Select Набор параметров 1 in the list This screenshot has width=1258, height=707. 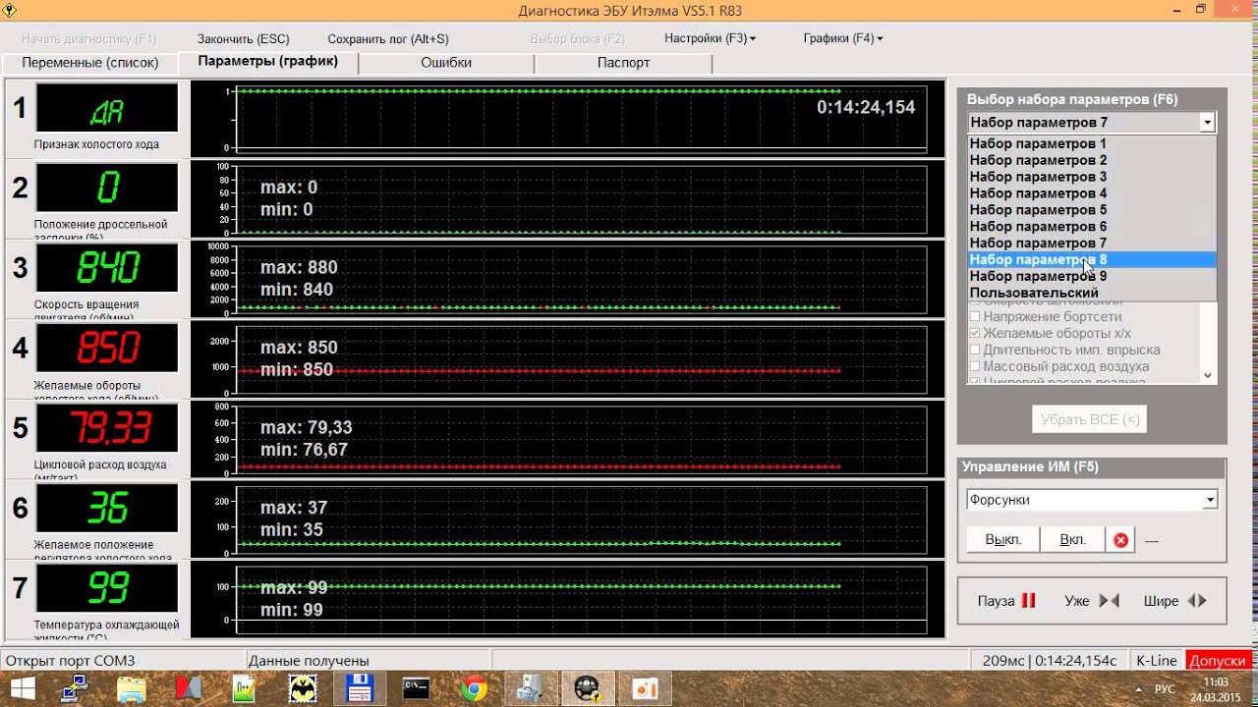pyautogui.click(x=1092, y=143)
